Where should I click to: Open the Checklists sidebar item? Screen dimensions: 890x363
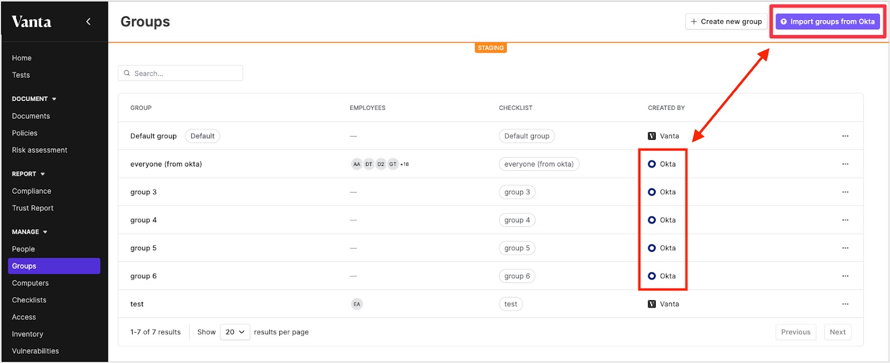pos(29,300)
